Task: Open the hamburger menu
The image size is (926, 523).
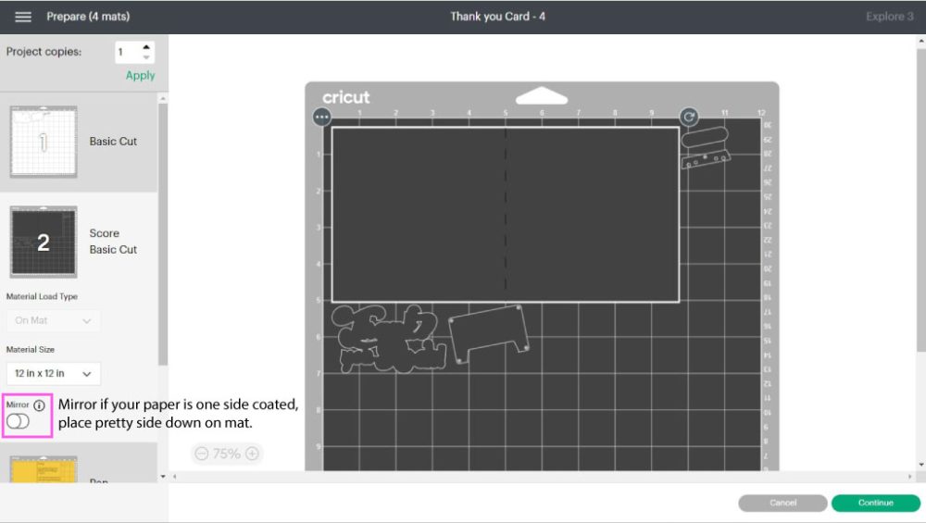Action: [23, 17]
